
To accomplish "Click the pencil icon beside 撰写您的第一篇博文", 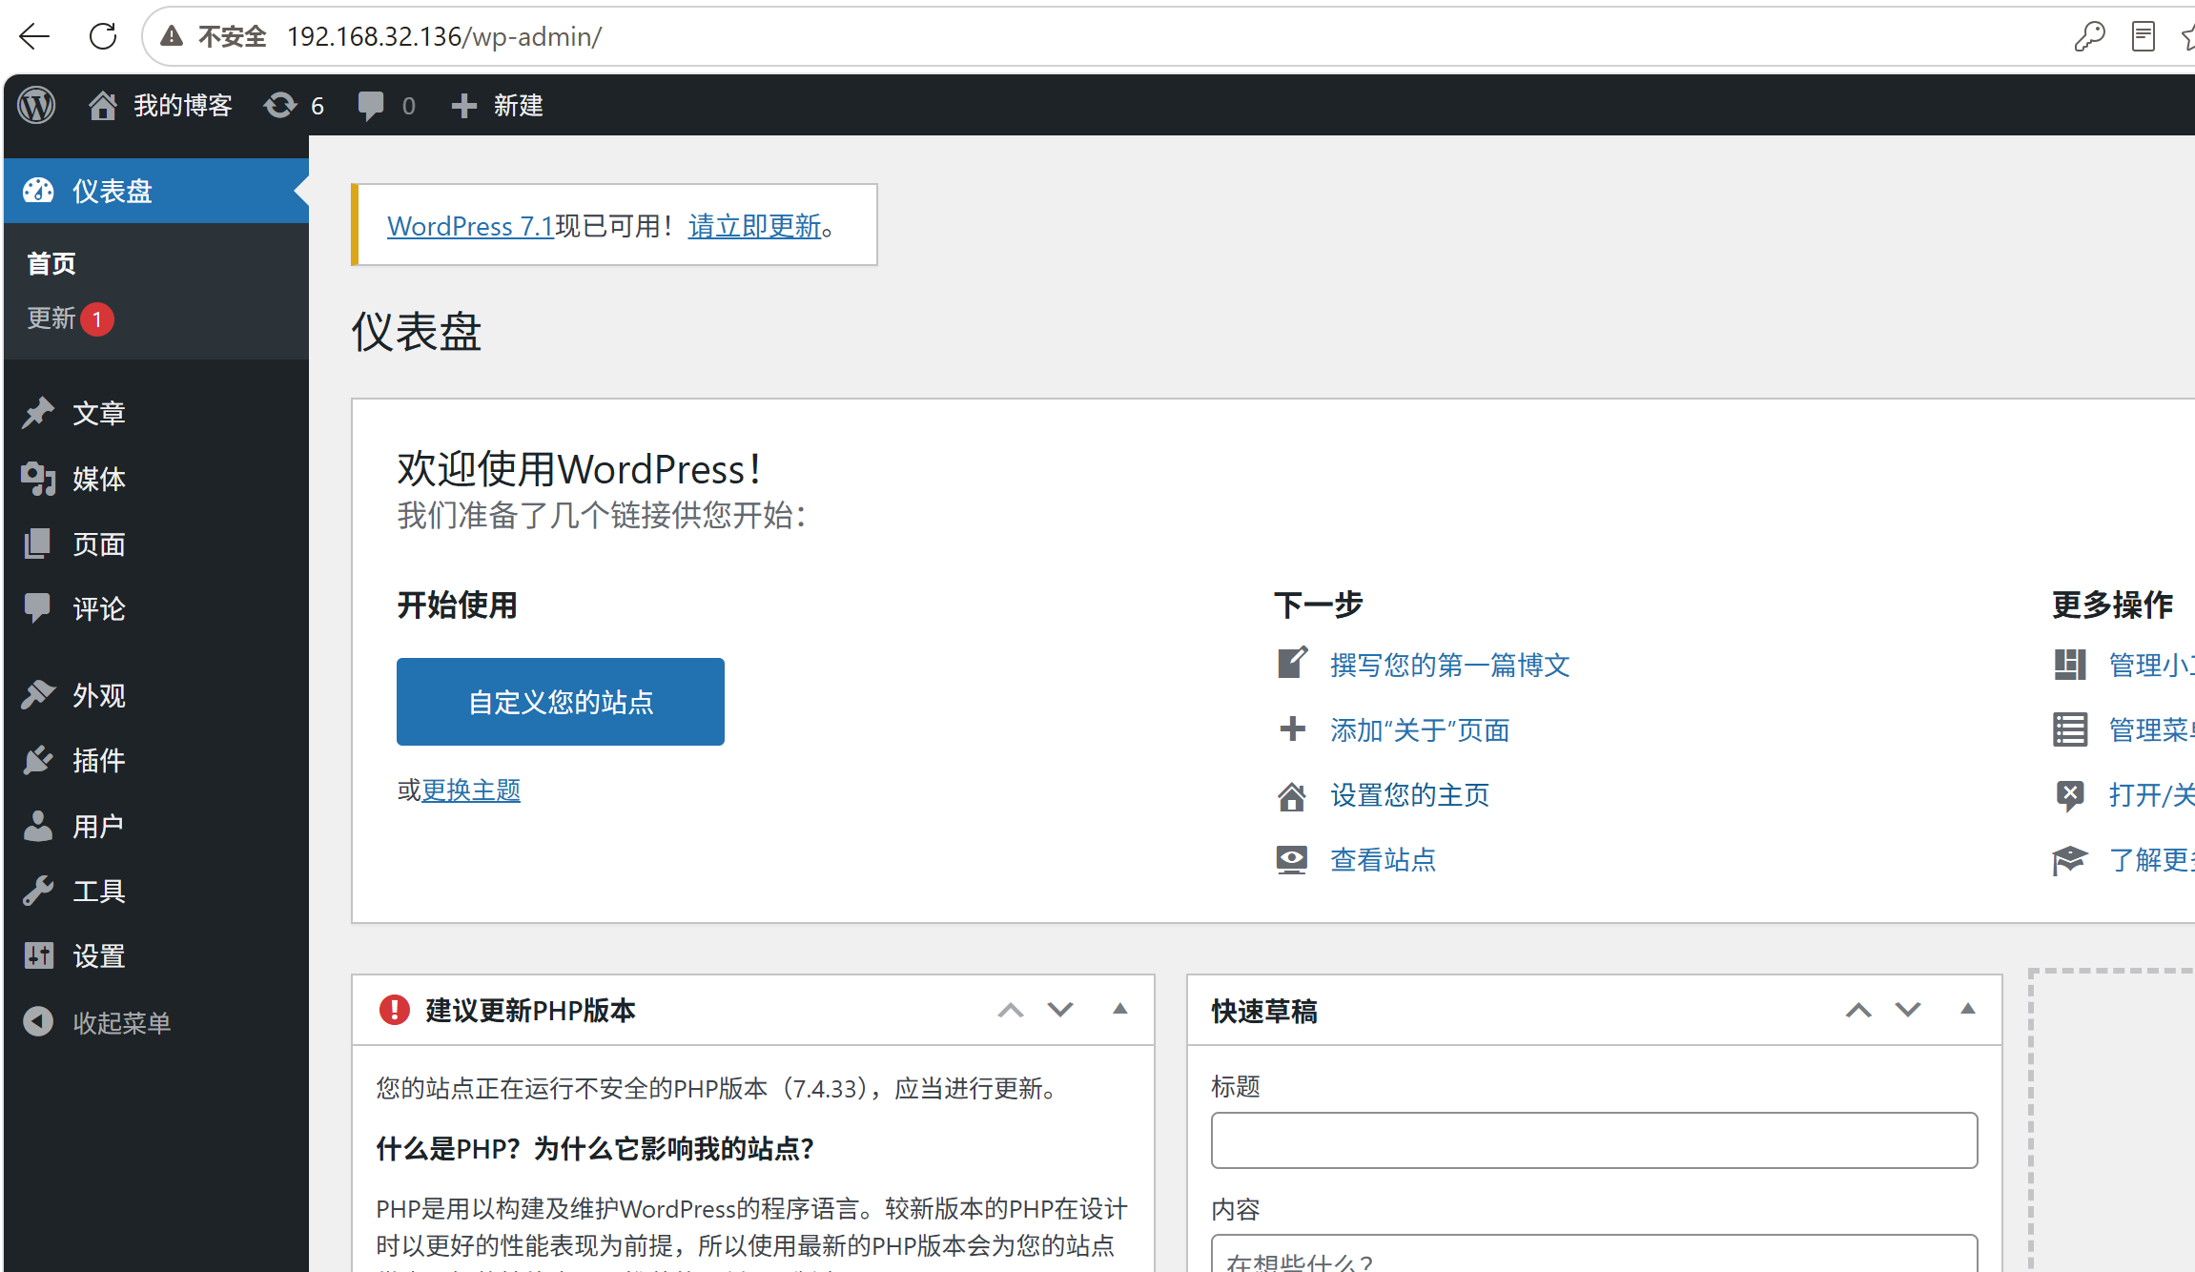I will click(1292, 663).
